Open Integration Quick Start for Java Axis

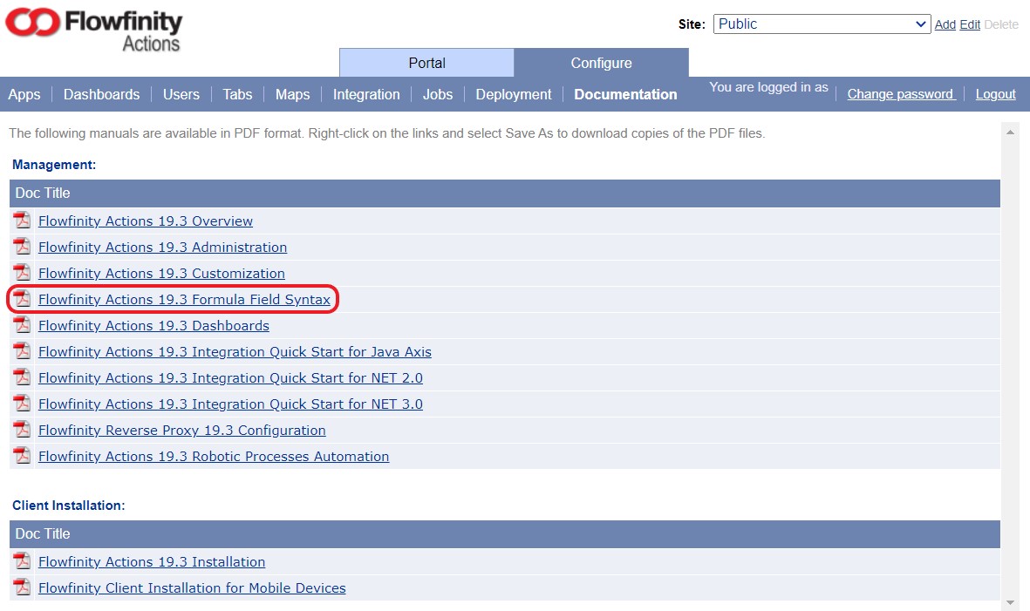tap(235, 352)
